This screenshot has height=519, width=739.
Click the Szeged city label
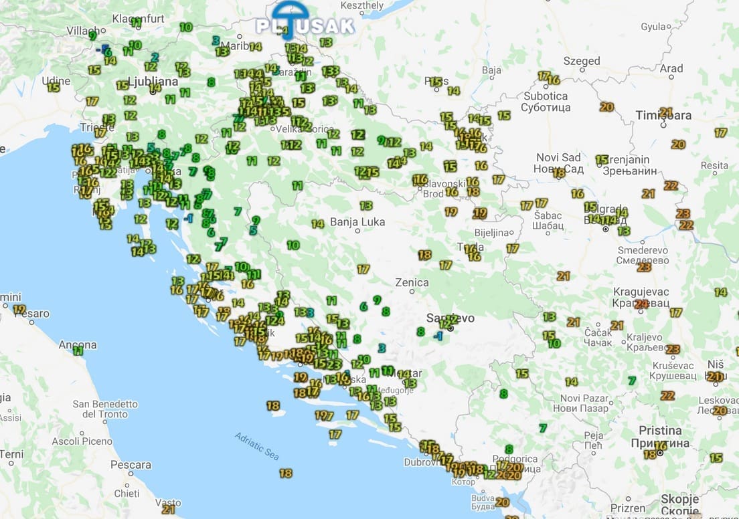click(581, 61)
